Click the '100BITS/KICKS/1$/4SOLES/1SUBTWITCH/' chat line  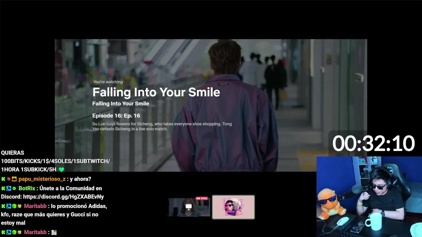pyautogui.click(x=55, y=161)
